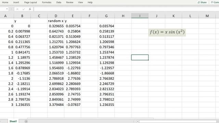The width and height of the screenshot is (219, 123).
Task: Click the active selected cell in column I
Action: pos(140,57)
